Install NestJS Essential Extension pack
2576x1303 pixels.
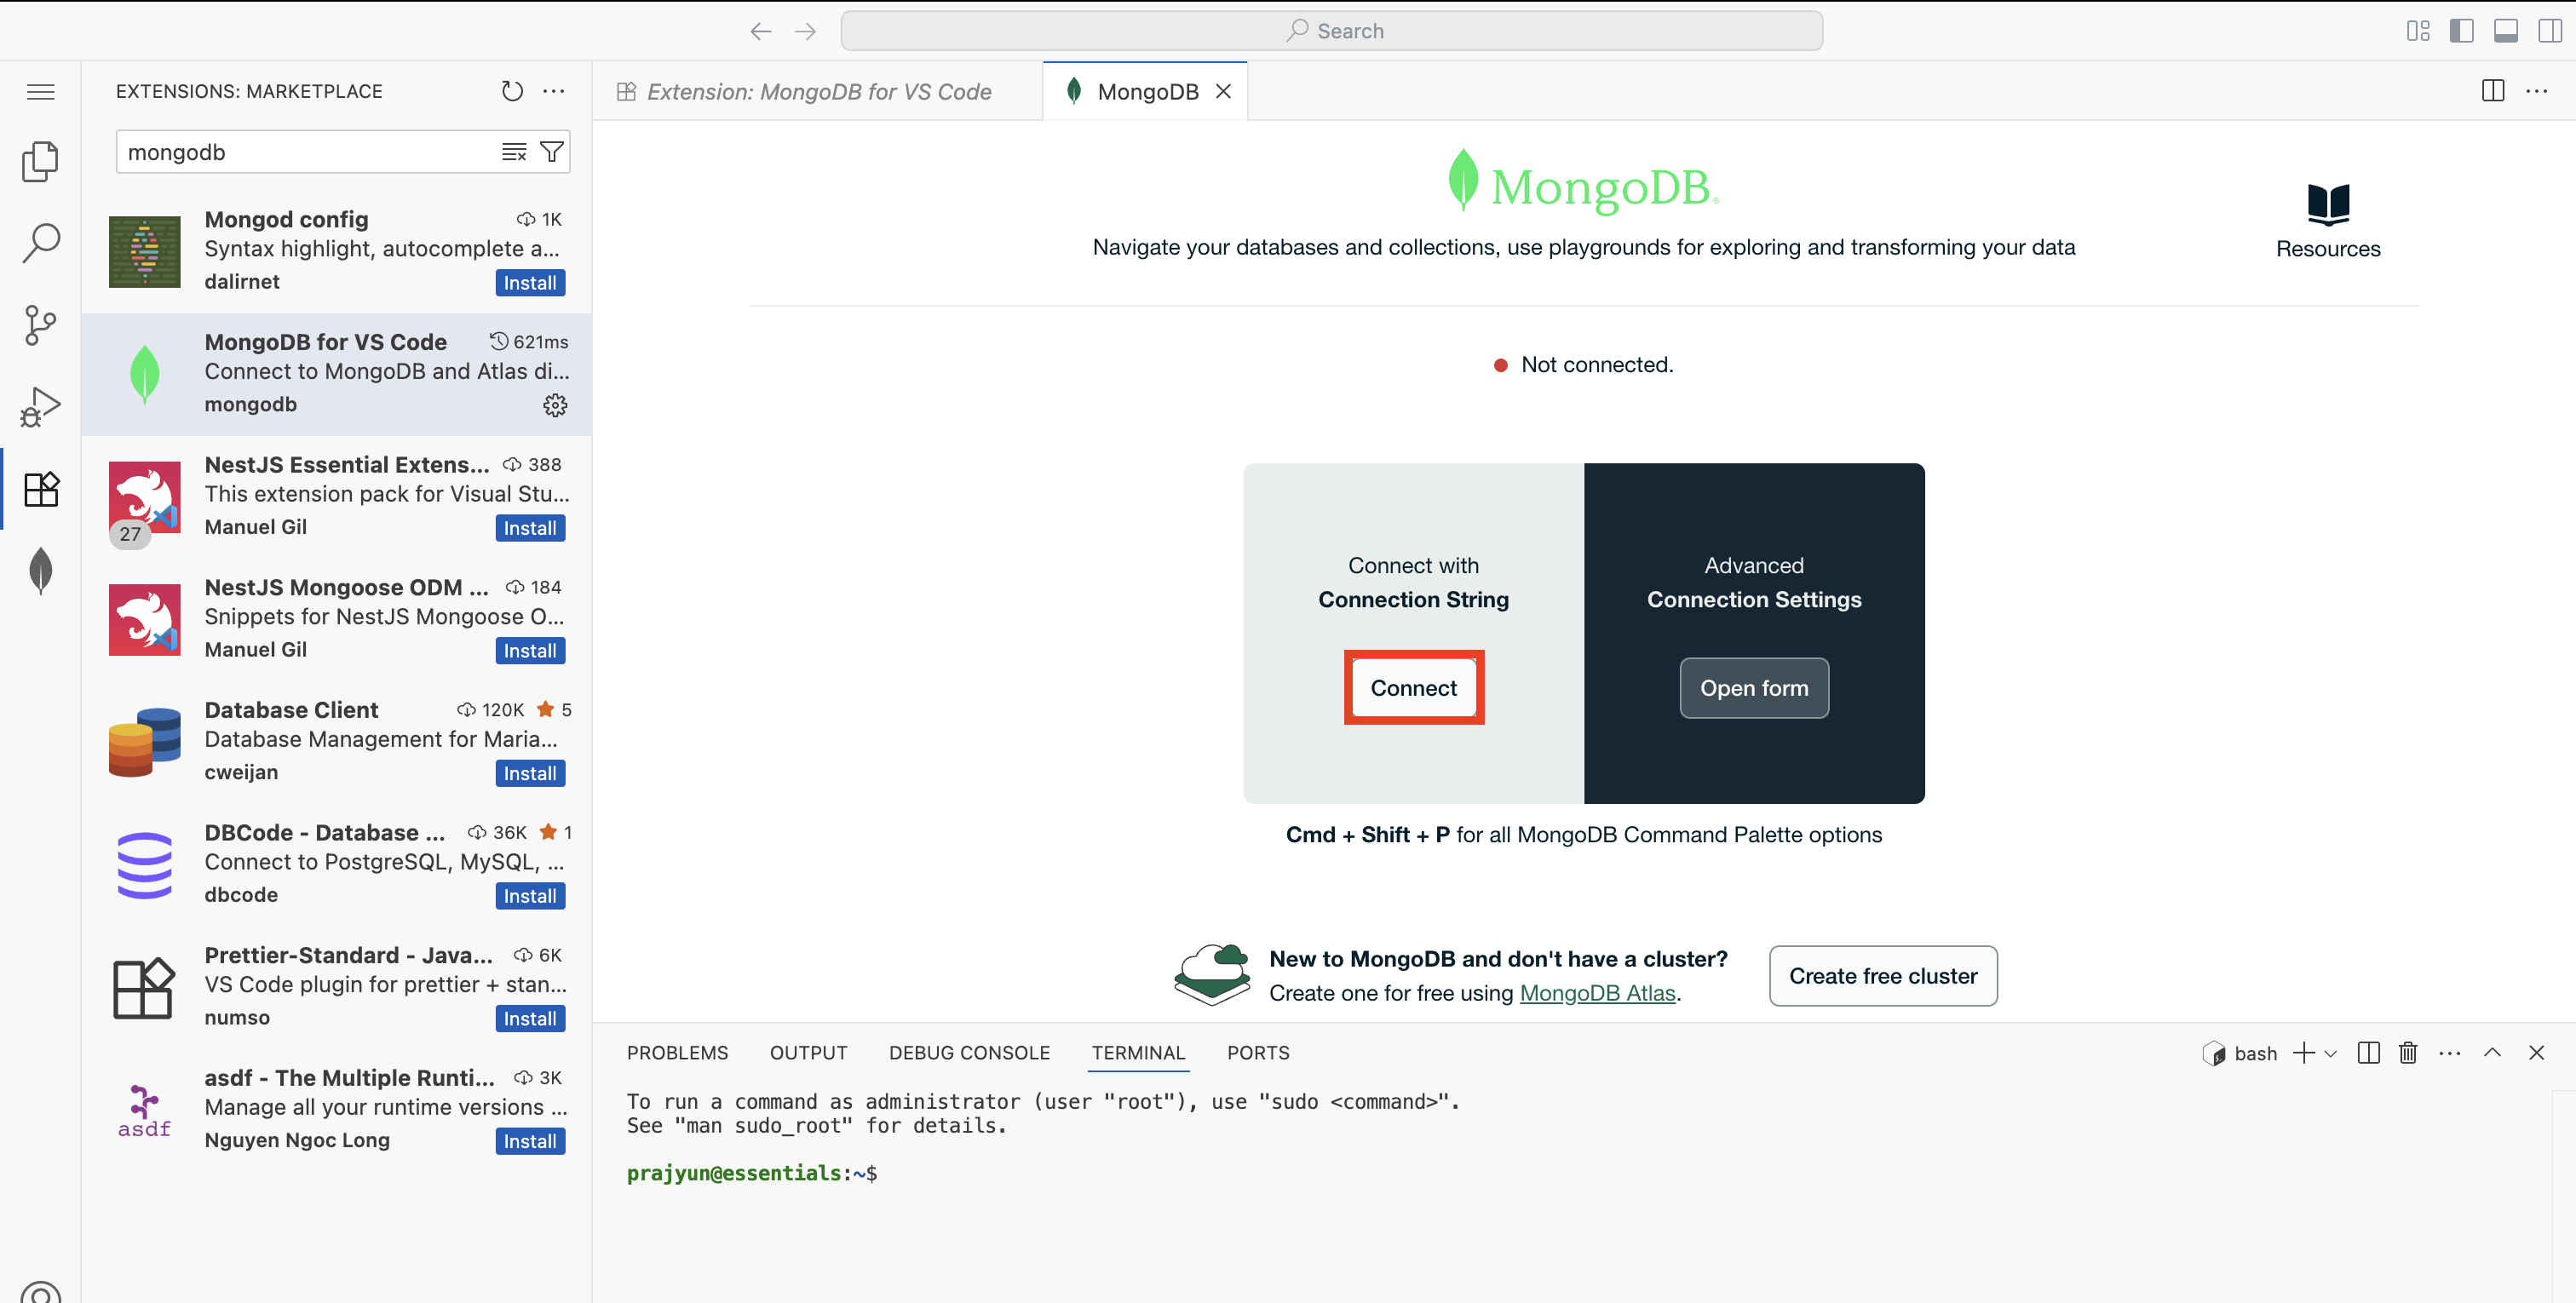[530, 528]
